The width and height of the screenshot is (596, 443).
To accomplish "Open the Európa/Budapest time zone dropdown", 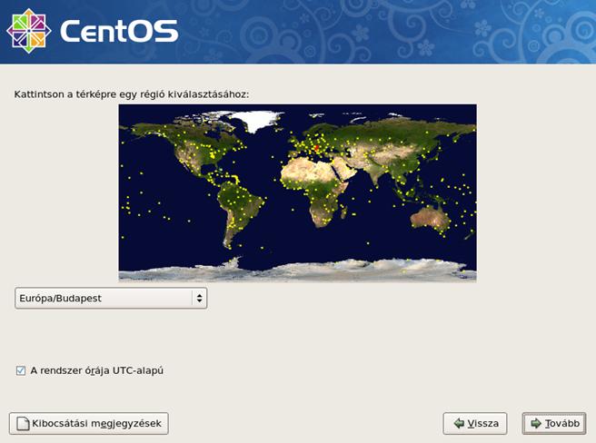I will pos(111,298).
